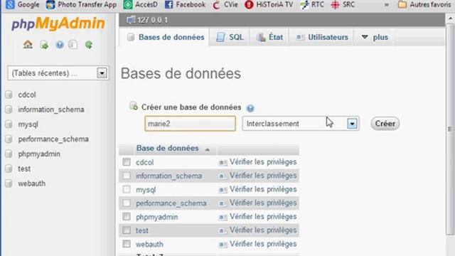Select test in the sidebar database list
This screenshot has width=455, height=256.
[x=24, y=169]
